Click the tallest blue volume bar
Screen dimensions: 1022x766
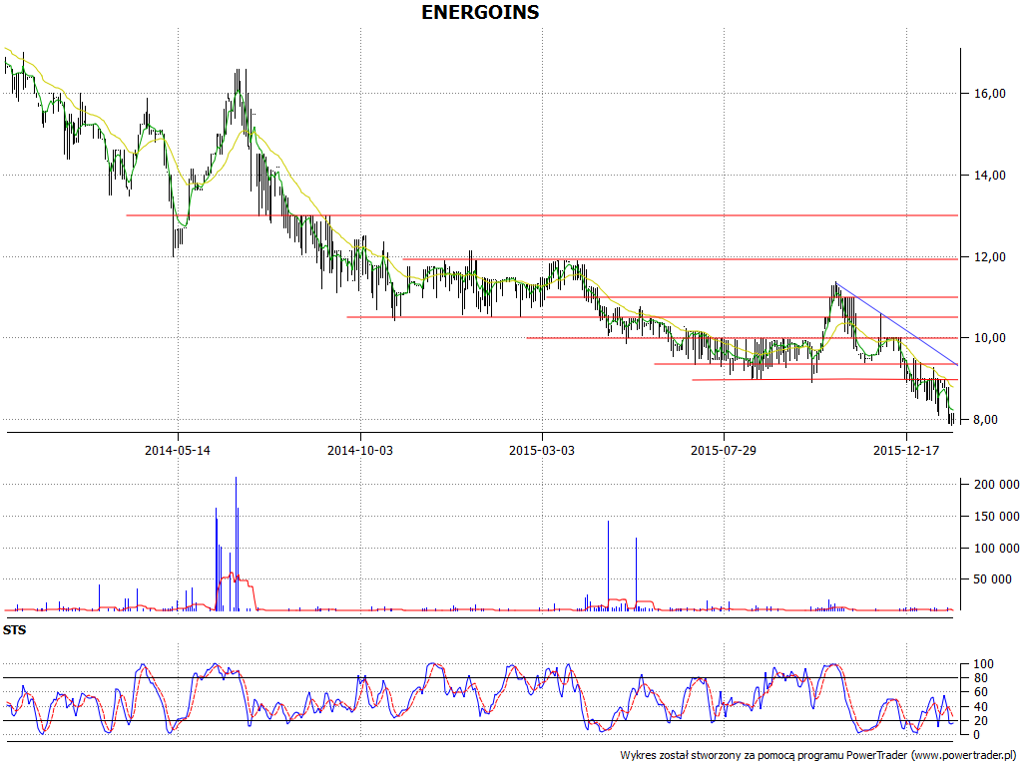coord(236,544)
